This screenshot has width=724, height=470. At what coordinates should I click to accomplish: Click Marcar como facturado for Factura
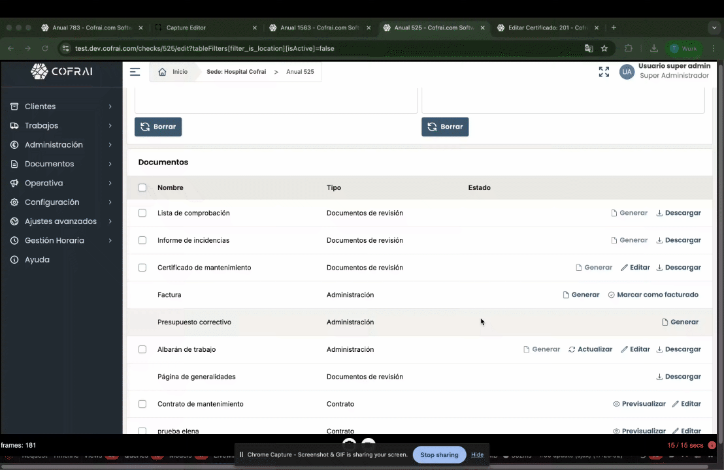point(653,295)
